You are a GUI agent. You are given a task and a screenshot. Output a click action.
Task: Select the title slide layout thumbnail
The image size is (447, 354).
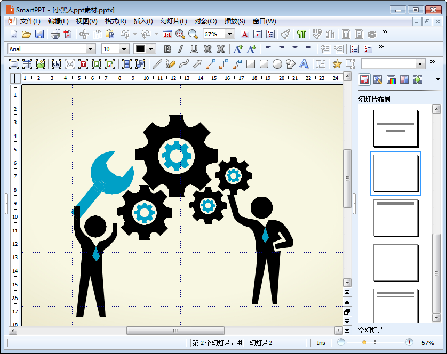tap(396, 128)
